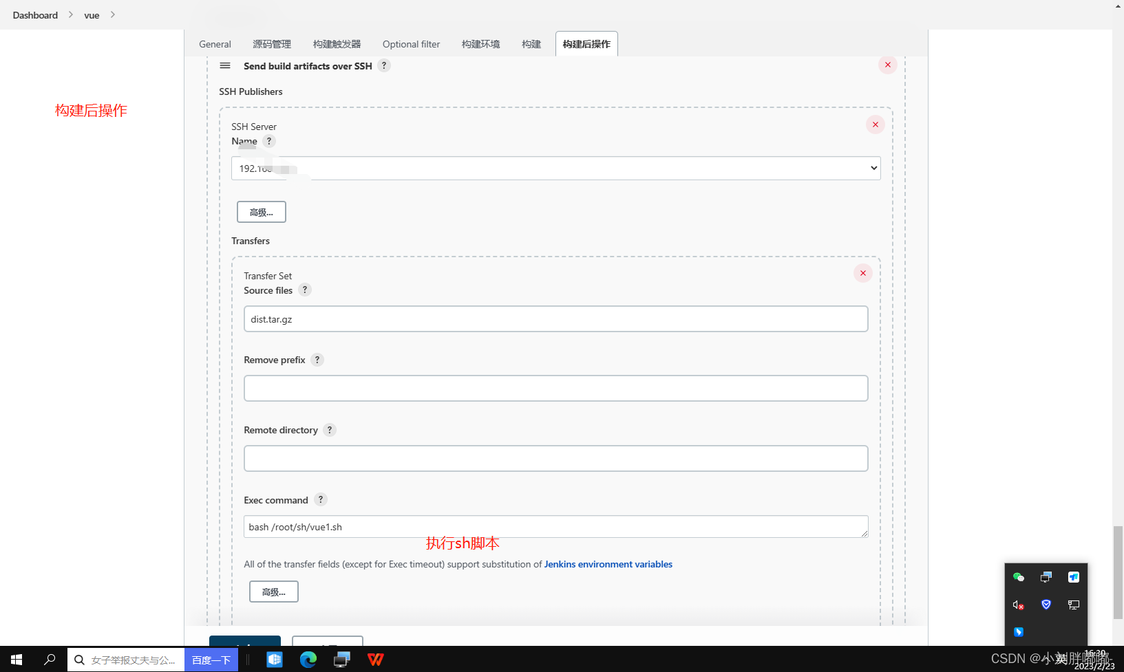Select the Source files input containing dist.tar.gz
This screenshot has height=672, width=1124.
[555, 318]
